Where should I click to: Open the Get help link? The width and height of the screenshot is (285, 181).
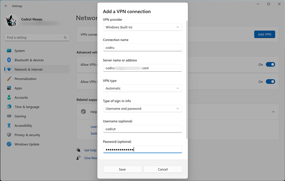[90, 150]
